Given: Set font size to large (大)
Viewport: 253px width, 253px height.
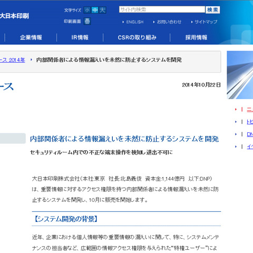Looking at the screenshot, I should coord(103,10).
